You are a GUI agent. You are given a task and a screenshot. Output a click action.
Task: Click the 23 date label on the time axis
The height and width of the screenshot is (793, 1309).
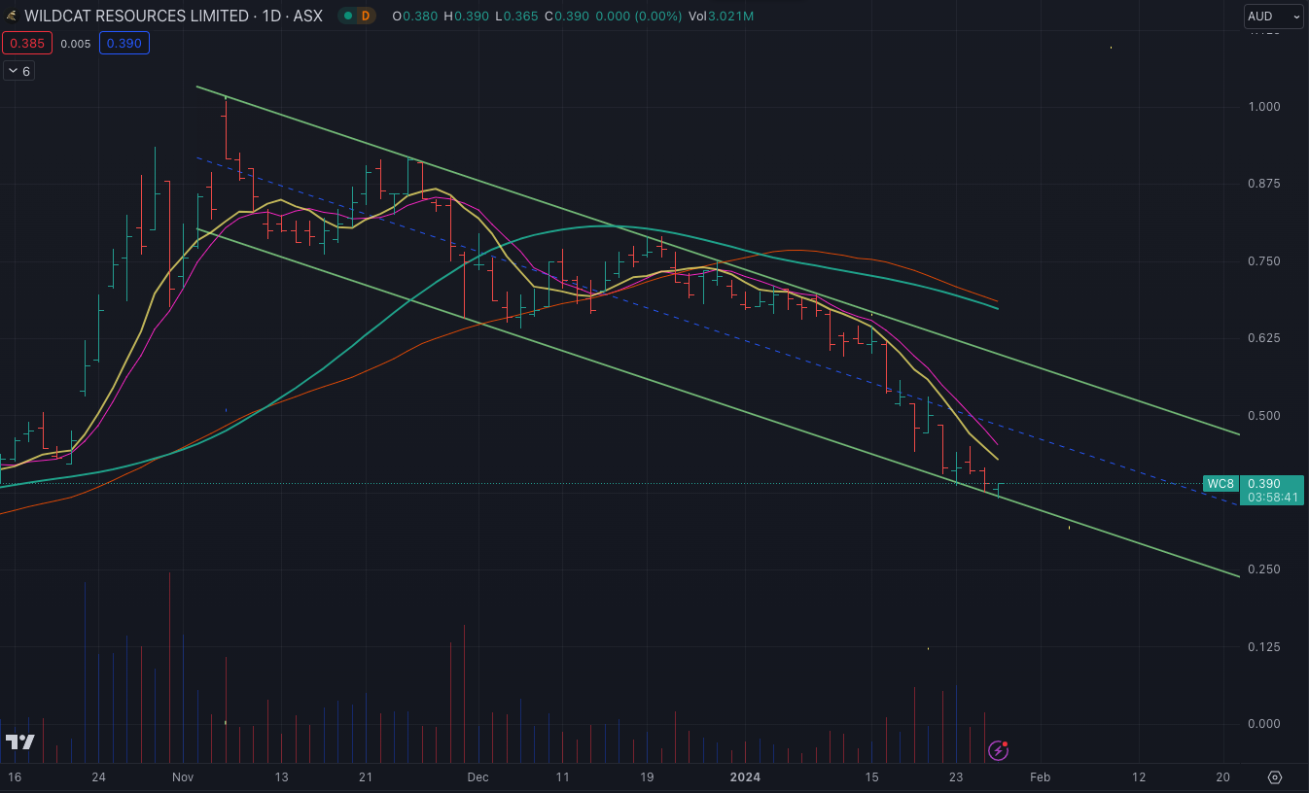click(x=956, y=777)
